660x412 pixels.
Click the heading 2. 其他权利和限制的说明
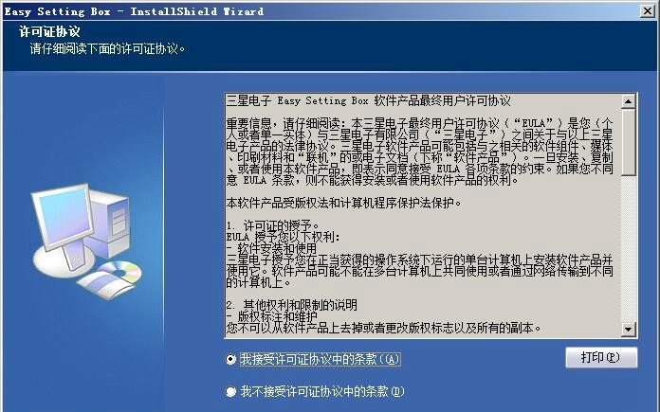click(292, 305)
